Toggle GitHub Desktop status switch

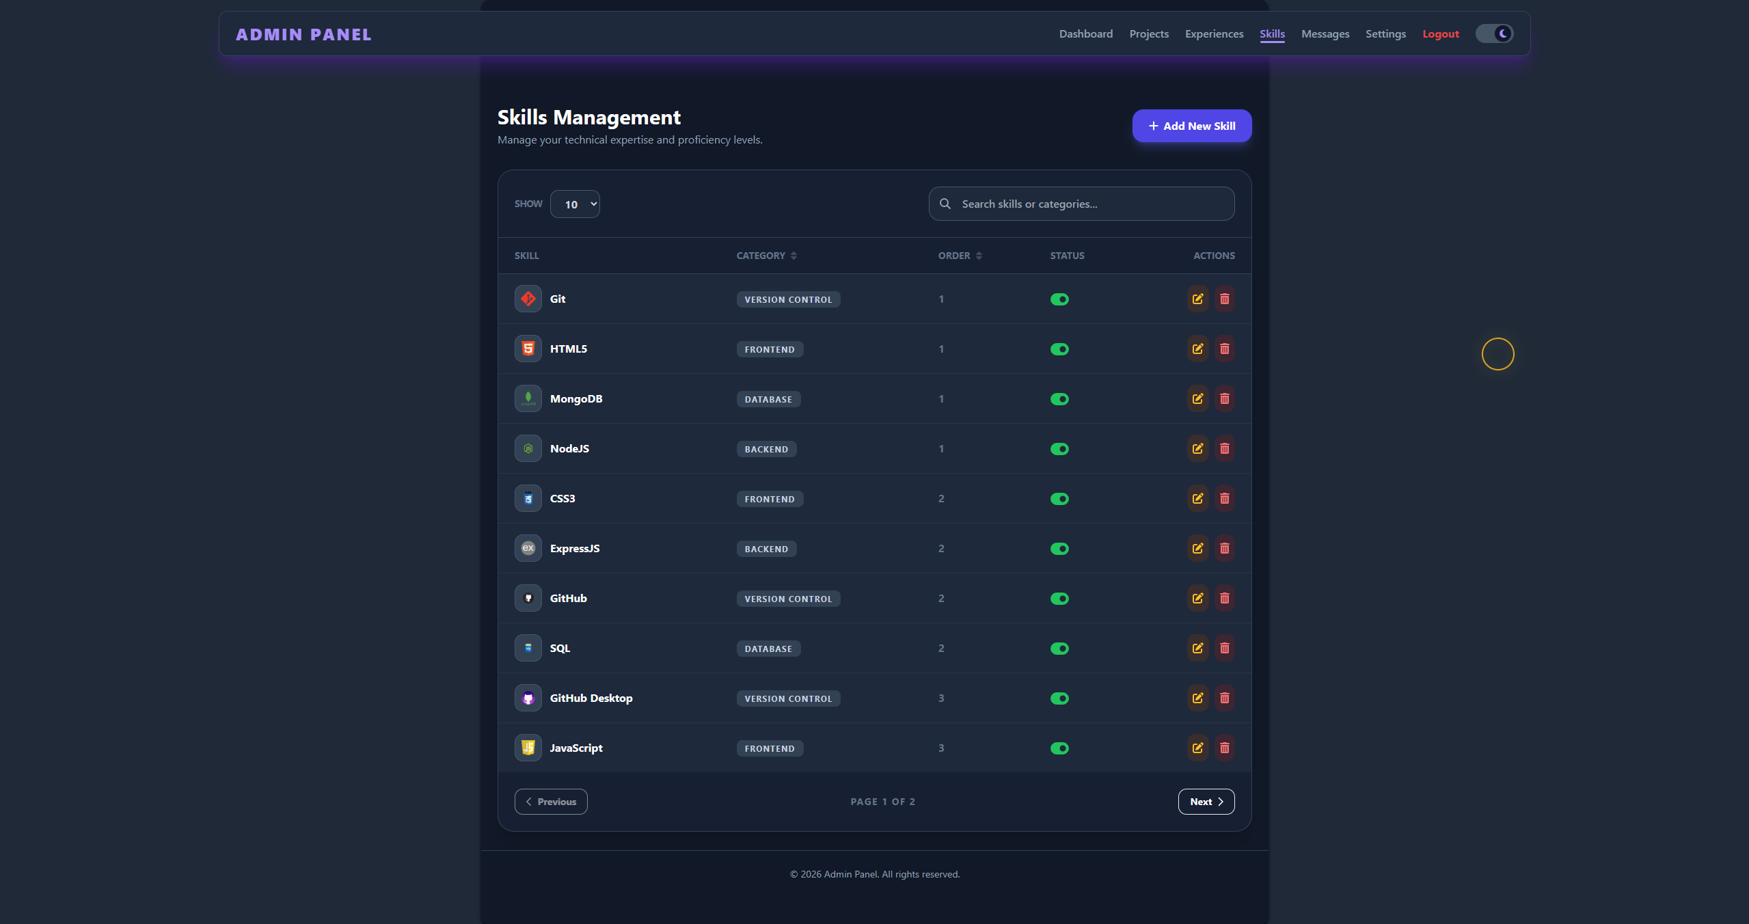1059,698
